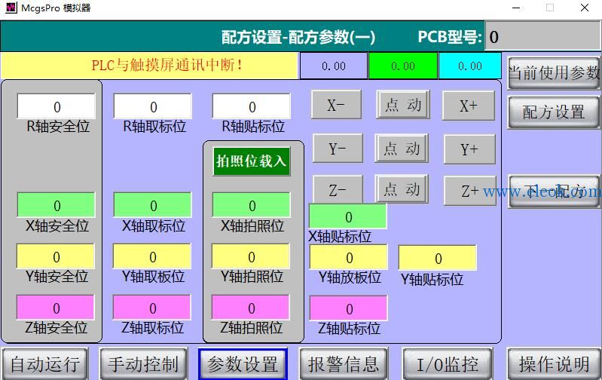Open 报警信息 page
The image size is (602, 380).
(344, 364)
